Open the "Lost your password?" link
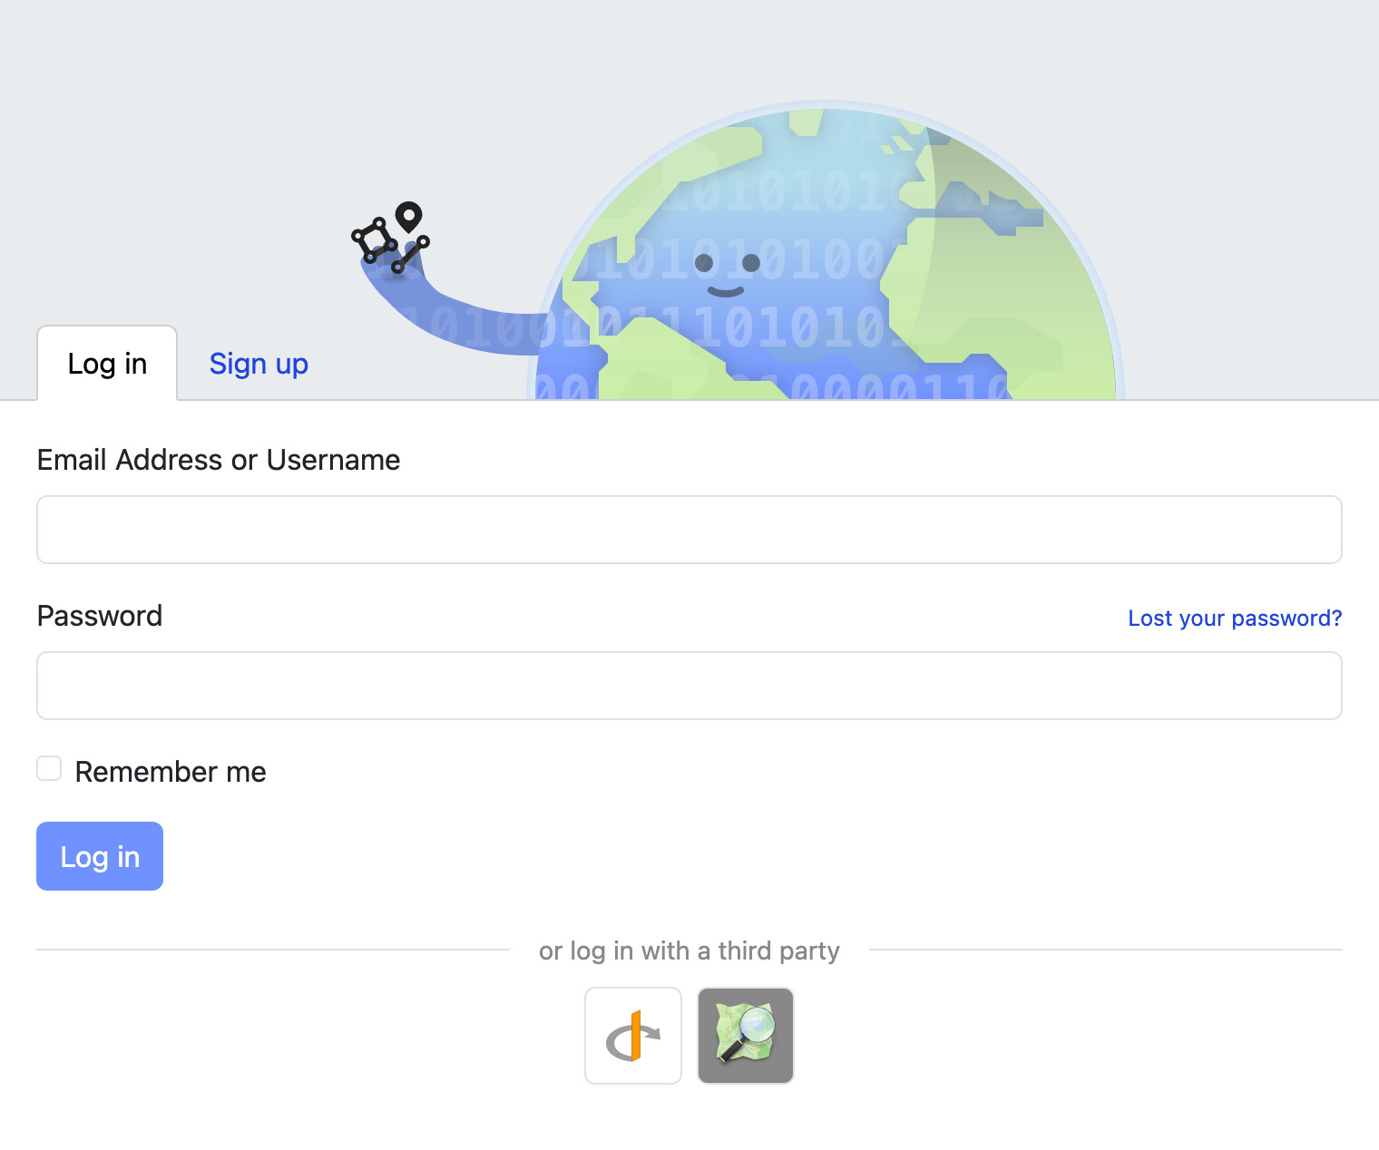1379x1150 pixels. (x=1234, y=619)
